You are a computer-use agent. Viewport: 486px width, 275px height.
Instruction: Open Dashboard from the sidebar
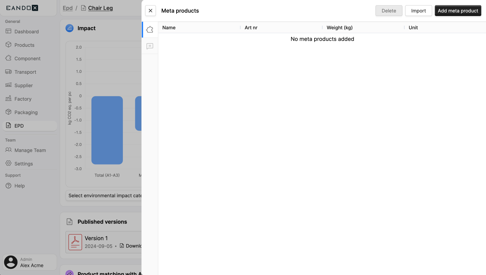tap(26, 32)
